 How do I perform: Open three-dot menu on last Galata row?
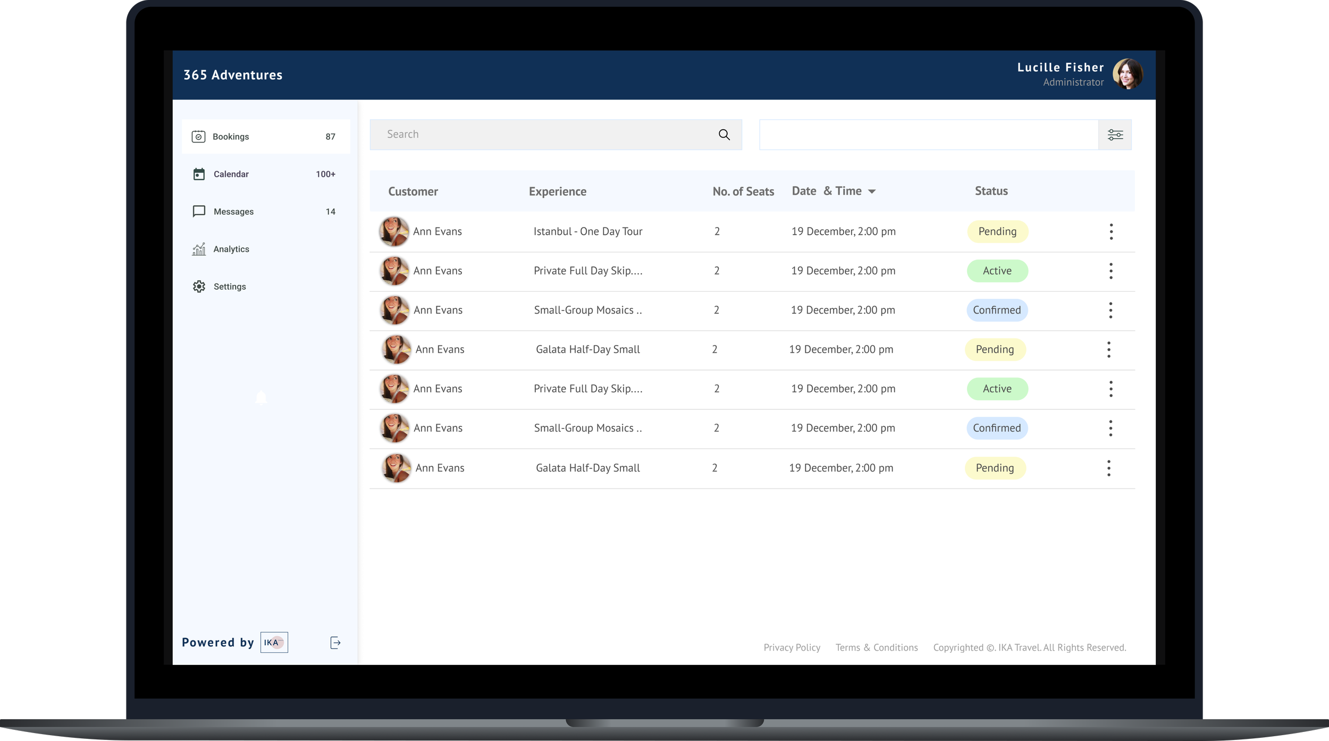(1108, 468)
